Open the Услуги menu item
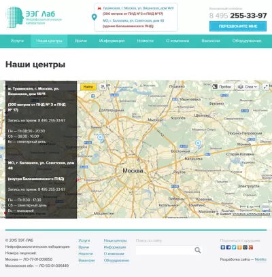This screenshot has height=277, width=272. pos(17,41)
